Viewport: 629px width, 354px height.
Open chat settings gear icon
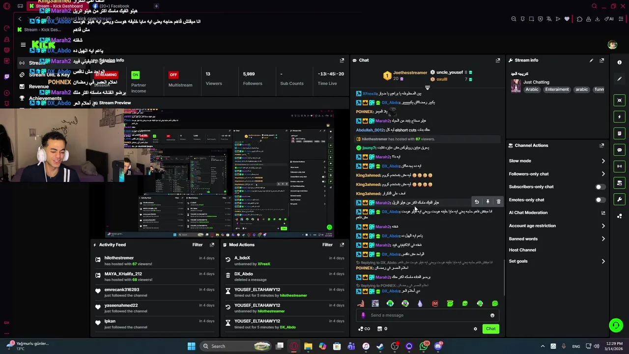(x=475, y=329)
